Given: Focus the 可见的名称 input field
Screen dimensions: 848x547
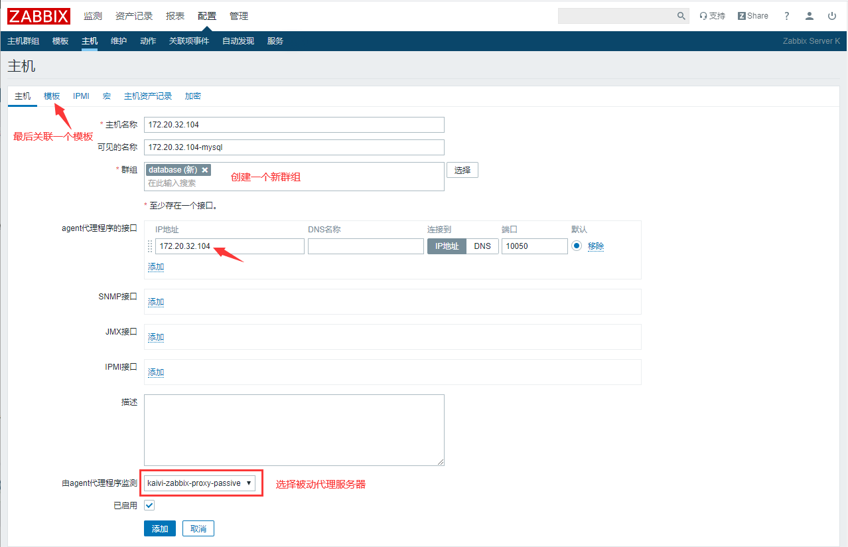Looking at the screenshot, I should (294, 147).
